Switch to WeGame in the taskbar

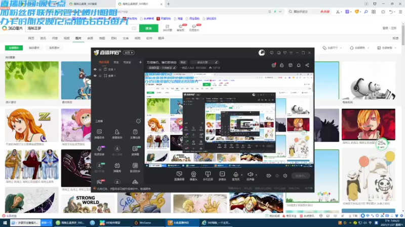point(145,222)
